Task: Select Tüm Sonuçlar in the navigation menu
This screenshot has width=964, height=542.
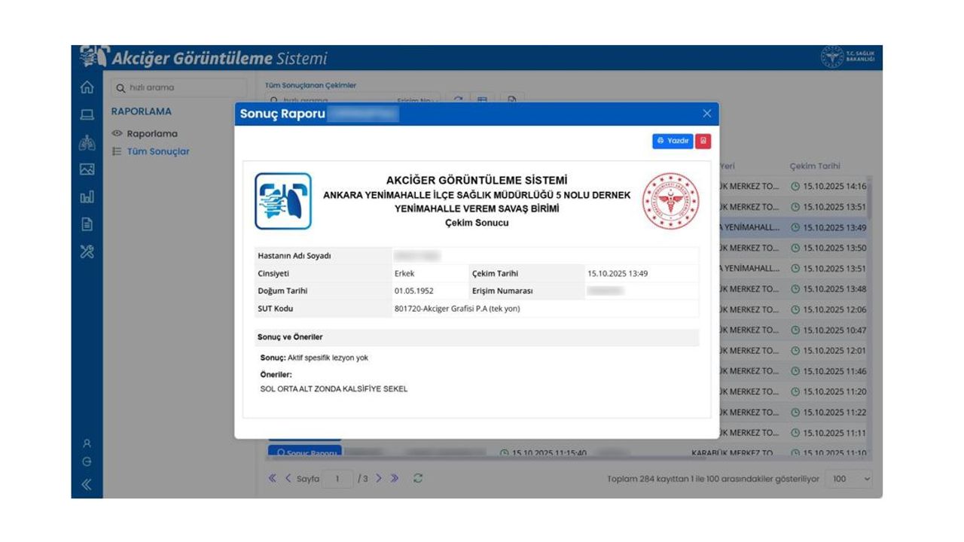Action: (157, 151)
